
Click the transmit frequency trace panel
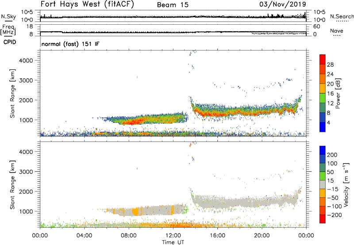coord(173,30)
